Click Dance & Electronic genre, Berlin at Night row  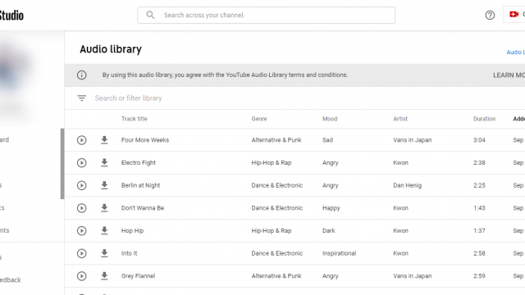point(277,185)
